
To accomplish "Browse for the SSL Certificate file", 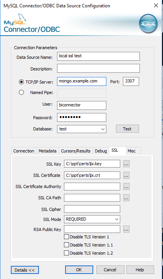I will (x=126, y=175).
